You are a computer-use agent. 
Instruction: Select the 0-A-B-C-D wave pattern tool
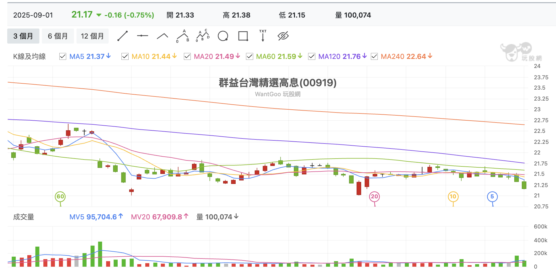pos(203,36)
